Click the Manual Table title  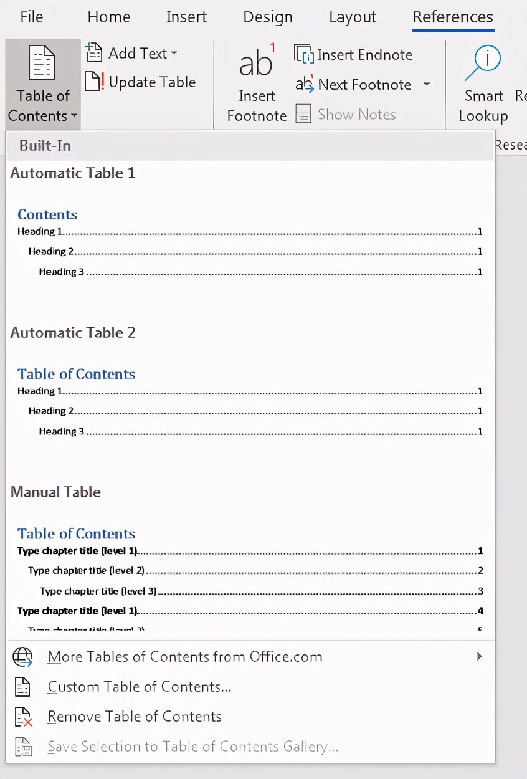pyautogui.click(x=55, y=492)
